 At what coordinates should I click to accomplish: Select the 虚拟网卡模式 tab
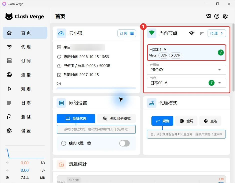[x=117, y=118]
